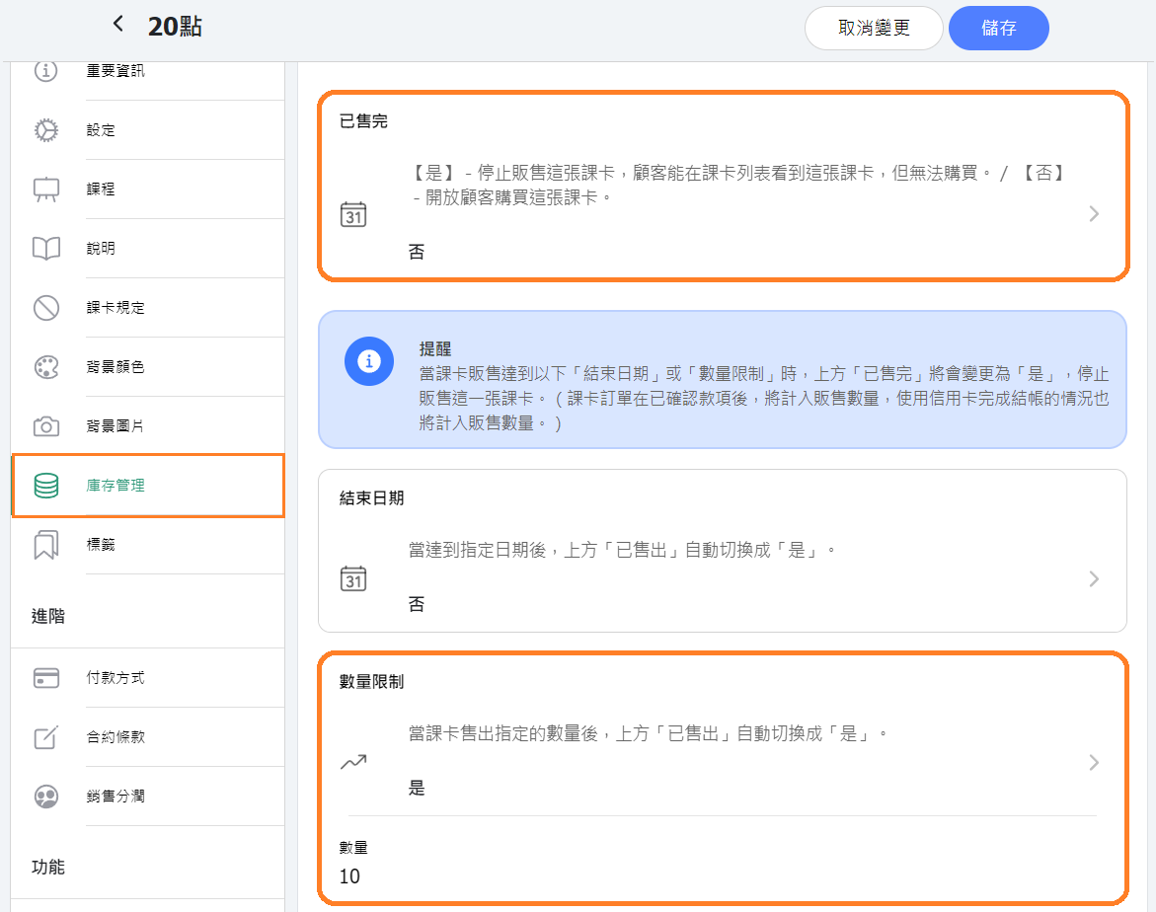Click the 課程 easel icon
Screen dimensions: 1156x912
pyautogui.click(x=46, y=190)
